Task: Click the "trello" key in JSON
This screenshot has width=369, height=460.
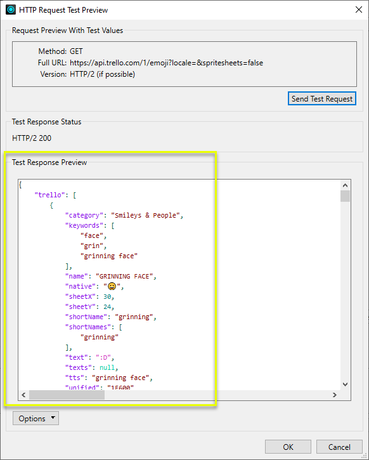Action: point(50,195)
